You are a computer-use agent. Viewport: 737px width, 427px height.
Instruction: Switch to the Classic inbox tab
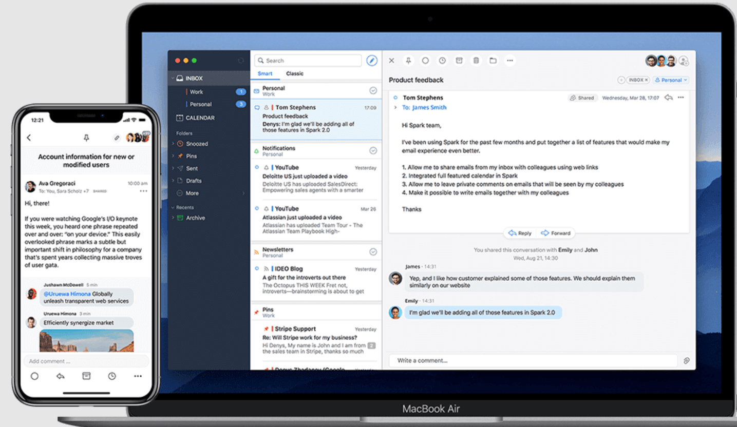295,73
